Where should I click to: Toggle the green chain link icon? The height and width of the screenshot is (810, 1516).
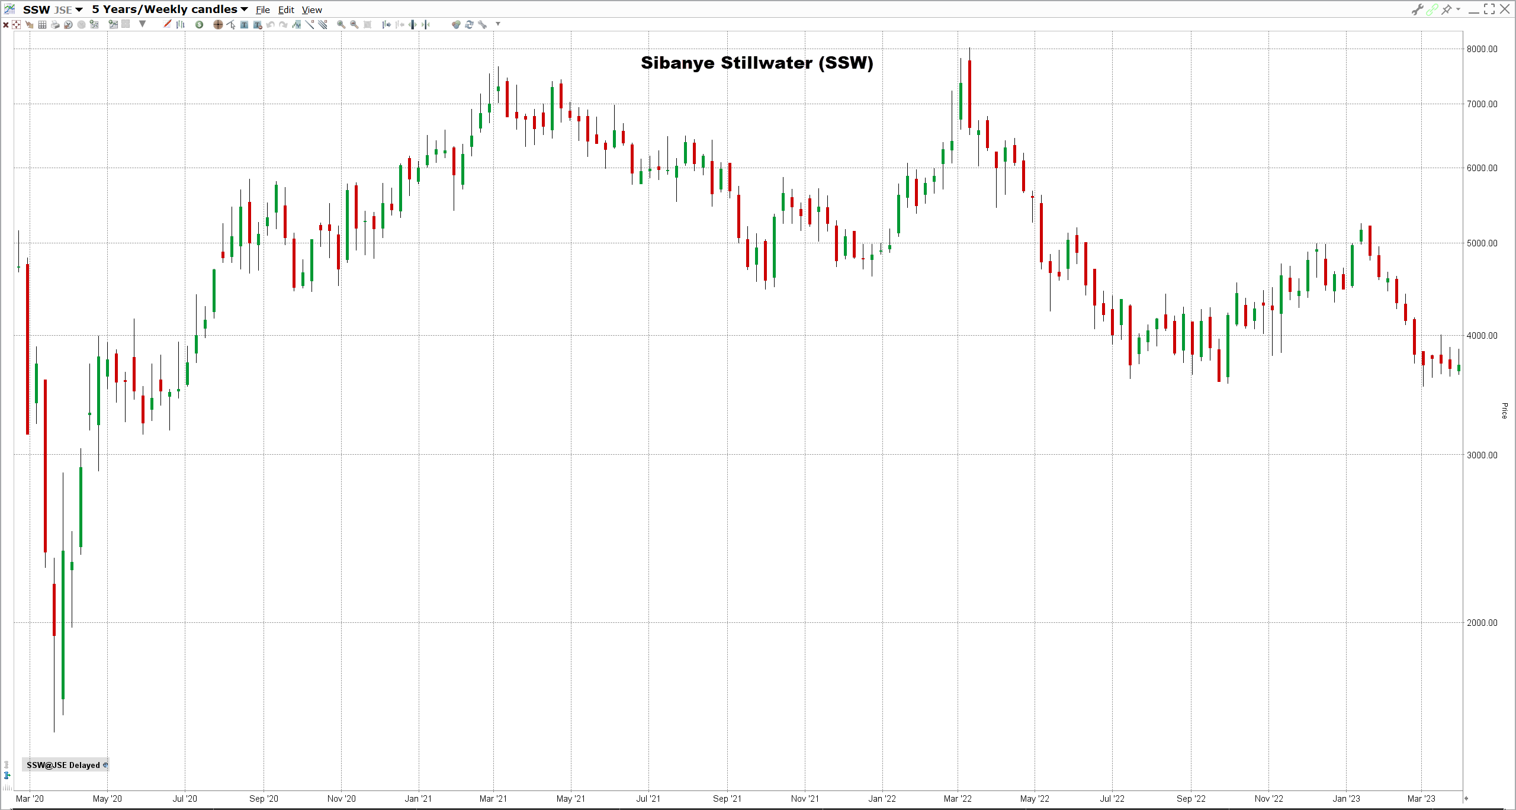tap(1432, 9)
